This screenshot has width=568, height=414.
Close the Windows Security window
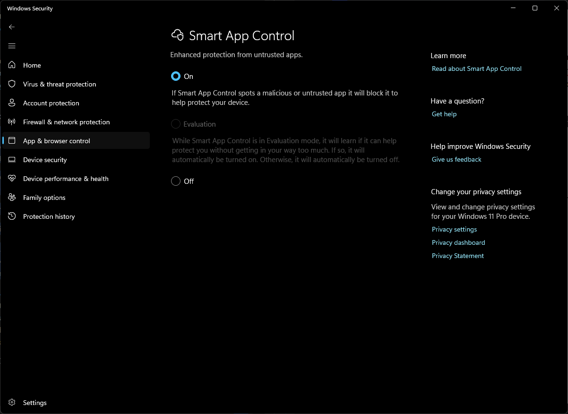[x=557, y=8]
